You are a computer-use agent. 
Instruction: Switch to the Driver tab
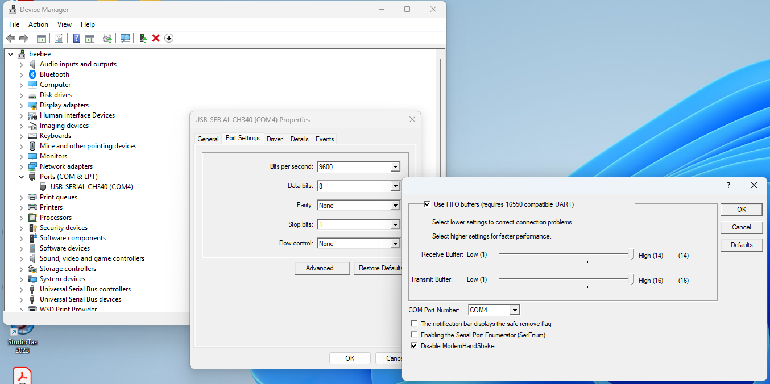(275, 139)
